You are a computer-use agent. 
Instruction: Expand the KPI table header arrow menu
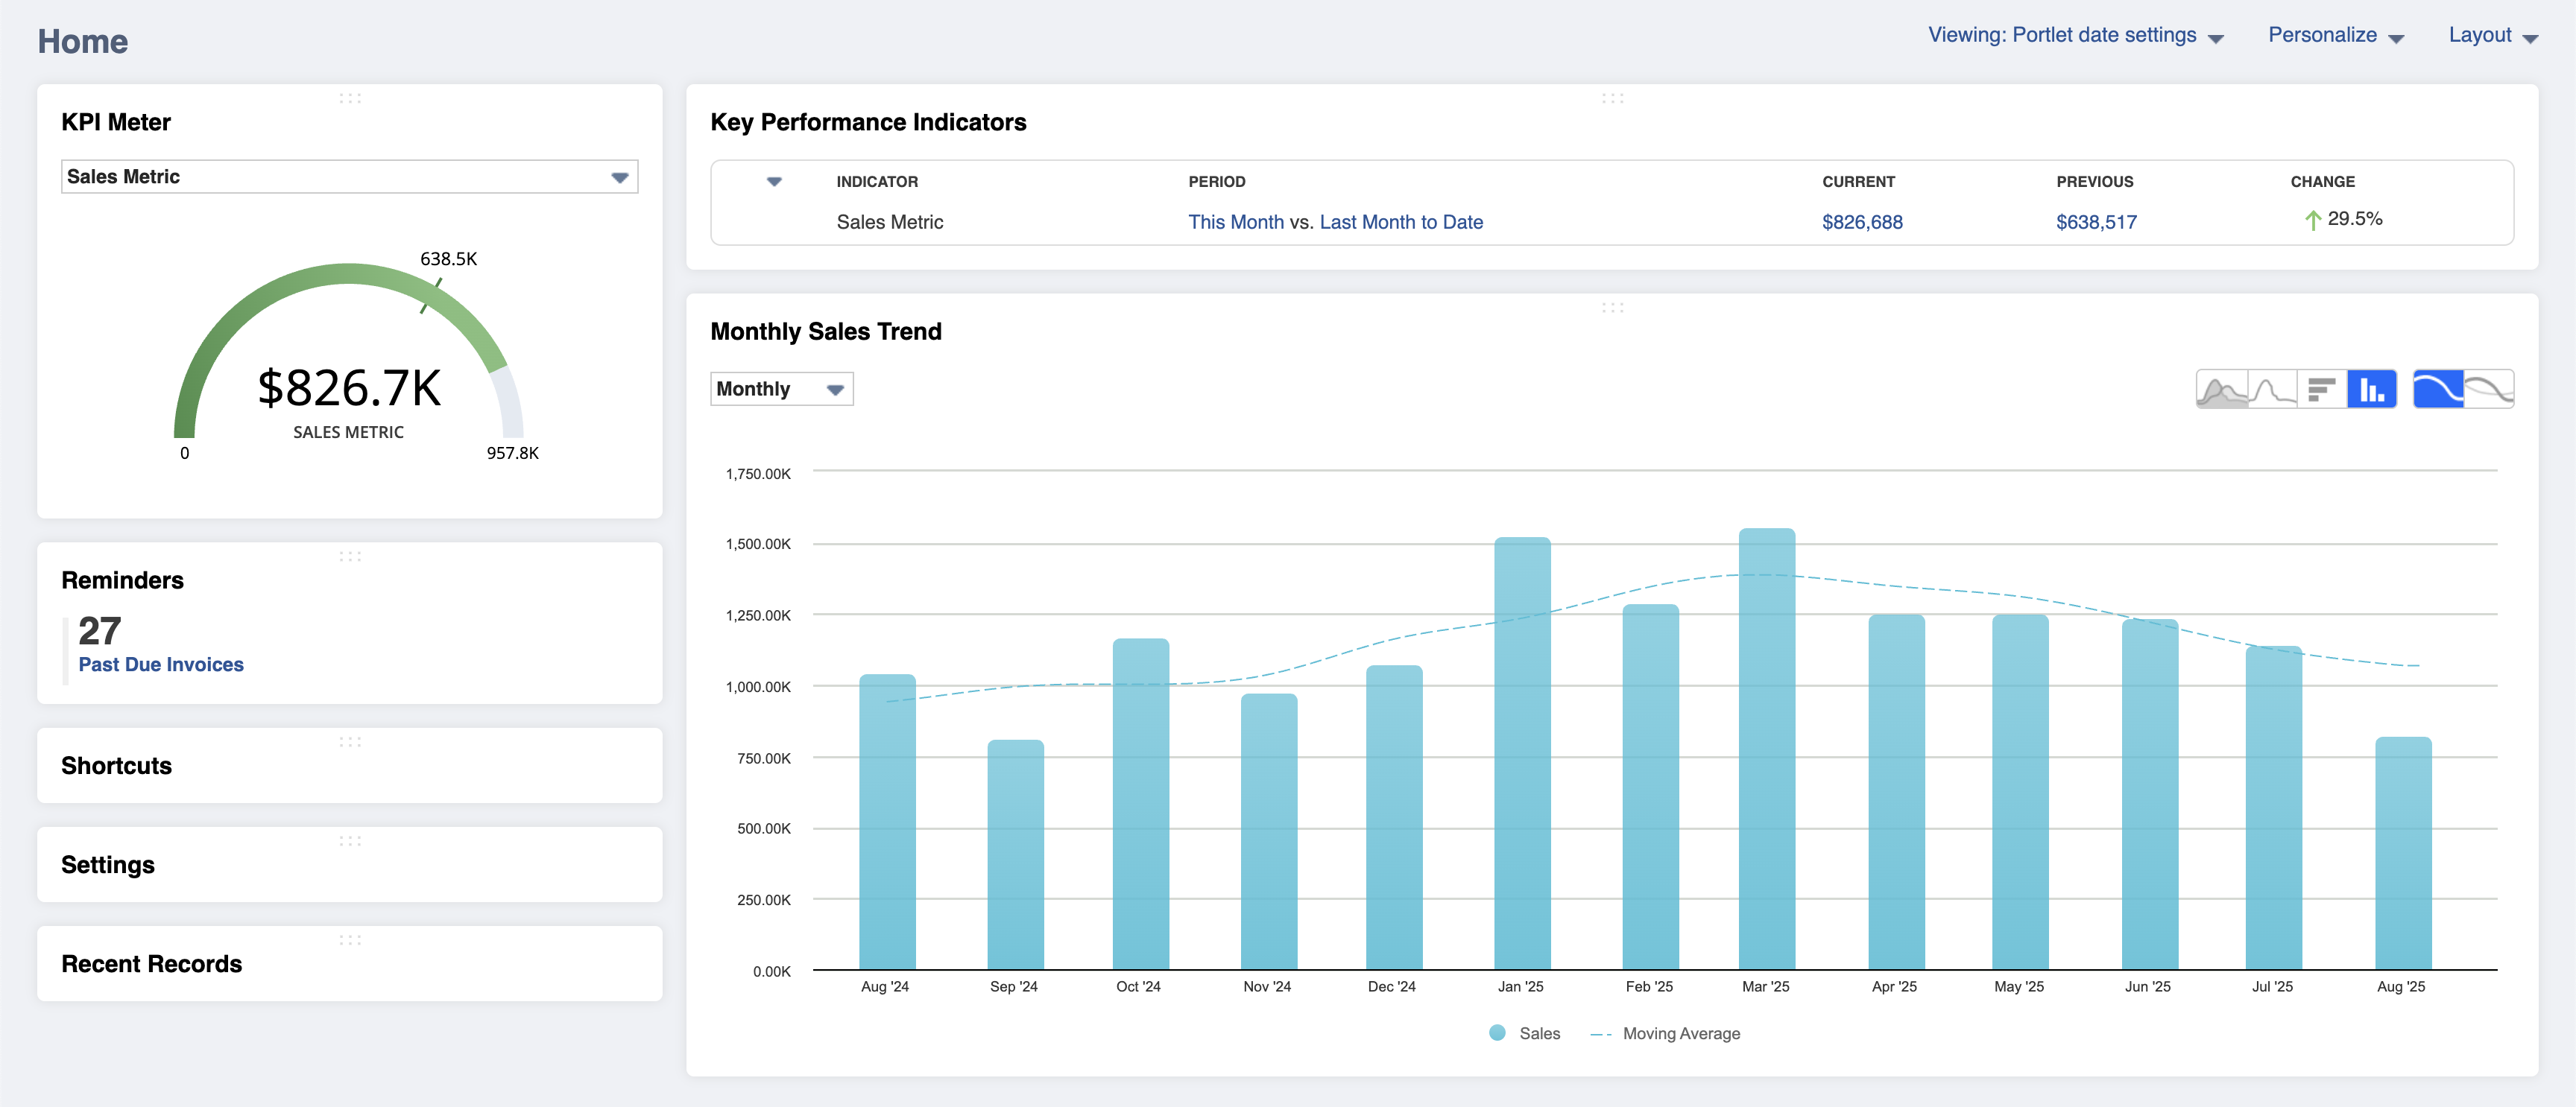[774, 182]
